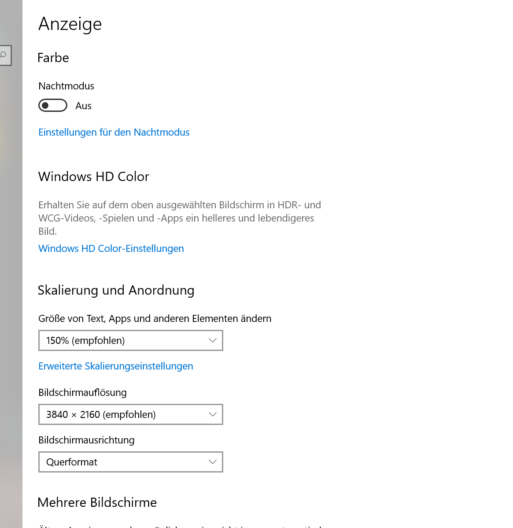Open the 3840 × 2160 resolution dropdown

point(130,414)
